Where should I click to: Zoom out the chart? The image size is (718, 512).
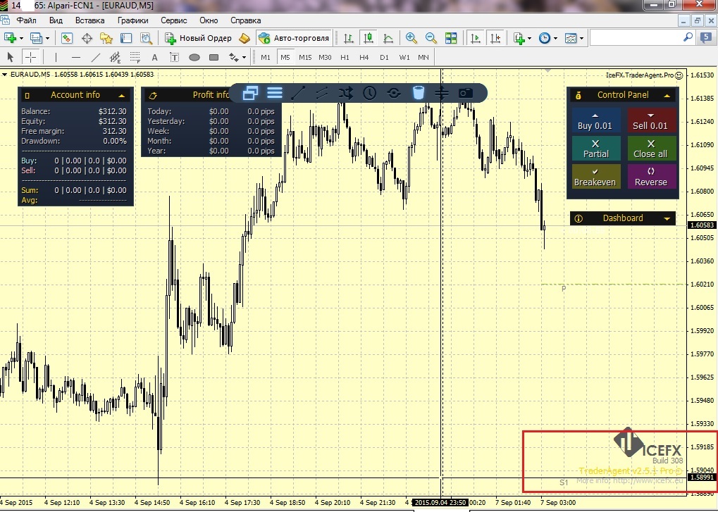click(x=431, y=39)
